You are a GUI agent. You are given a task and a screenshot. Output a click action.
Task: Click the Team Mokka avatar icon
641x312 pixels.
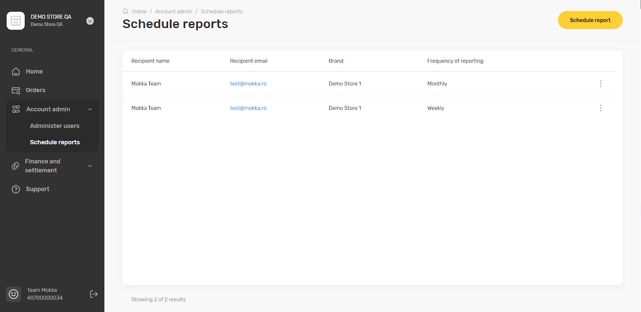click(x=14, y=294)
